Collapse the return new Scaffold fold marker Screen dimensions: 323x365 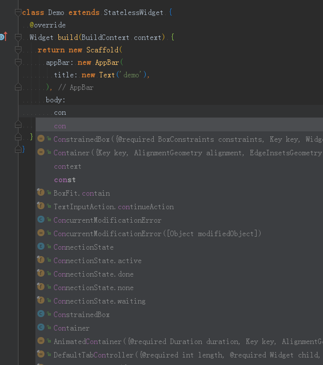[18, 50]
